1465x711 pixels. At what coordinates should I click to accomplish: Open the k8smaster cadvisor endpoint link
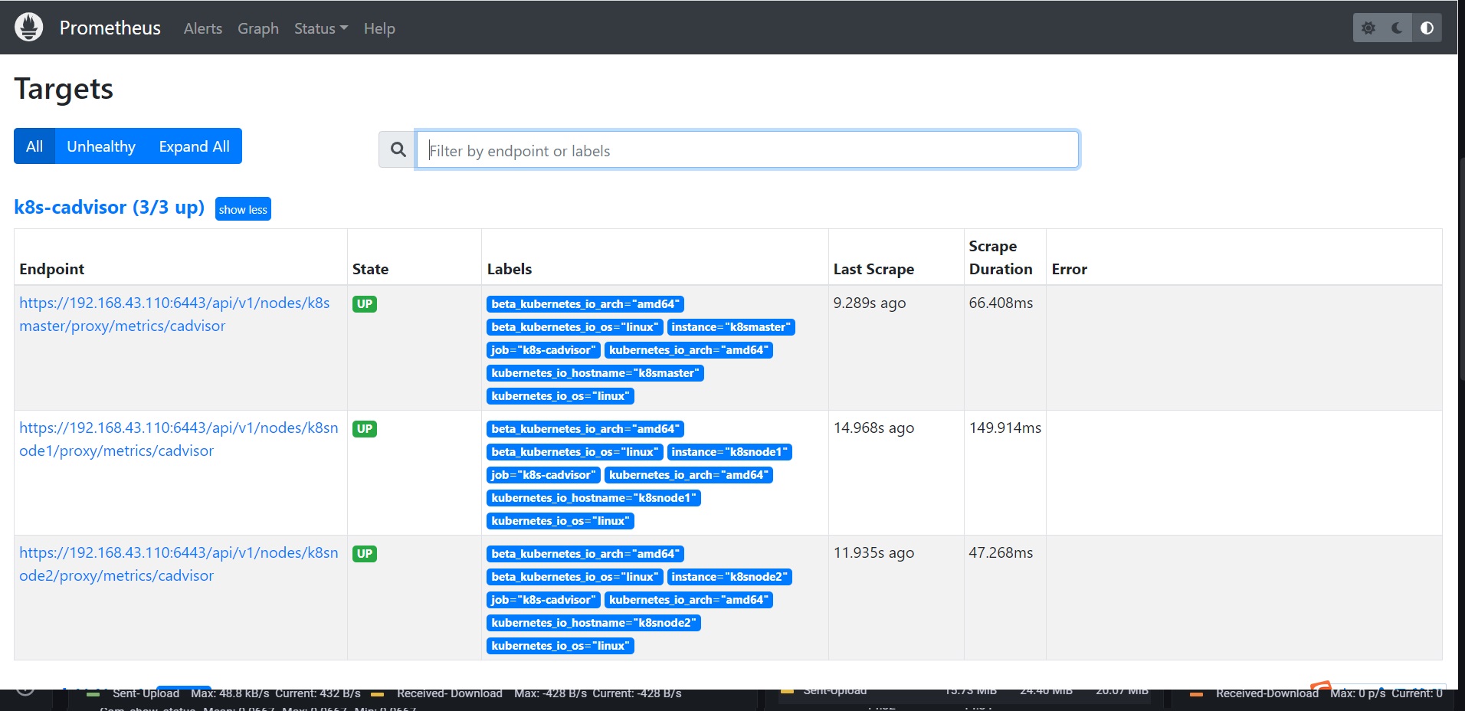tap(175, 314)
